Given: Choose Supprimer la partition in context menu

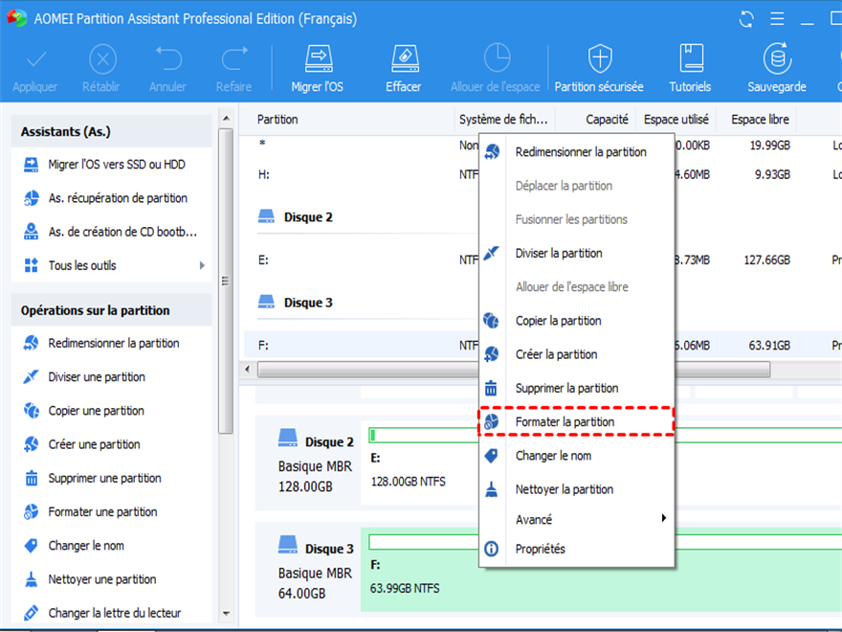Looking at the screenshot, I should [577, 389].
